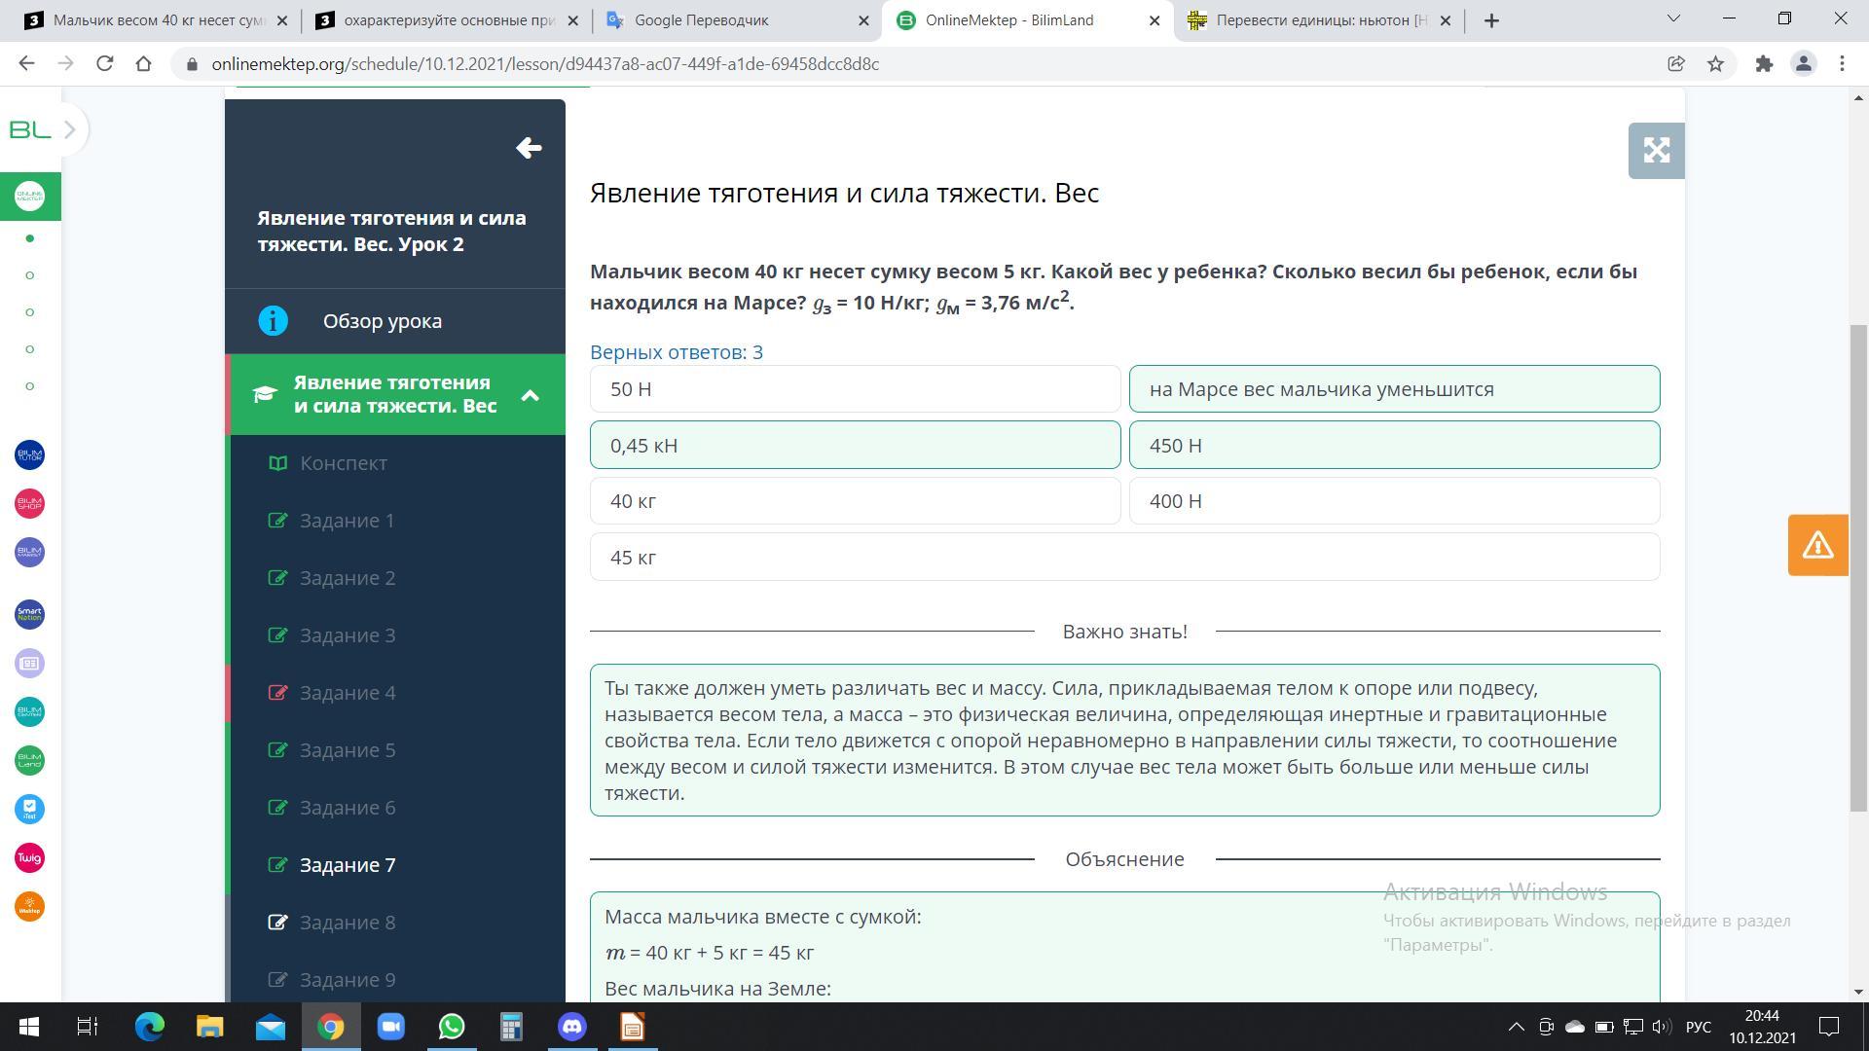Toggle answer option 0,45 кН
Image resolution: width=1869 pixels, height=1051 pixels.
coord(855,445)
